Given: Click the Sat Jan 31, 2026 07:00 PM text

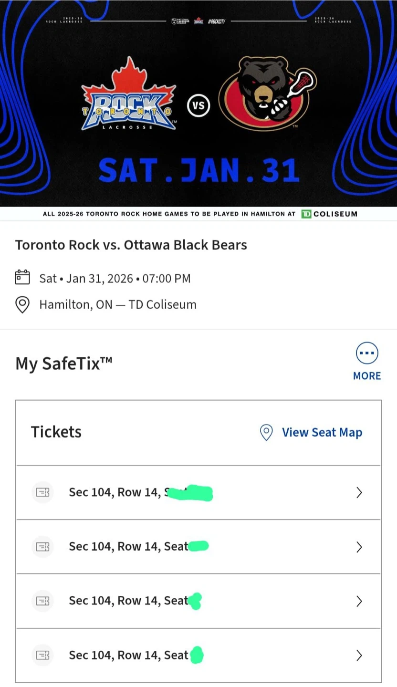Looking at the screenshot, I should pyautogui.click(x=115, y=278).
